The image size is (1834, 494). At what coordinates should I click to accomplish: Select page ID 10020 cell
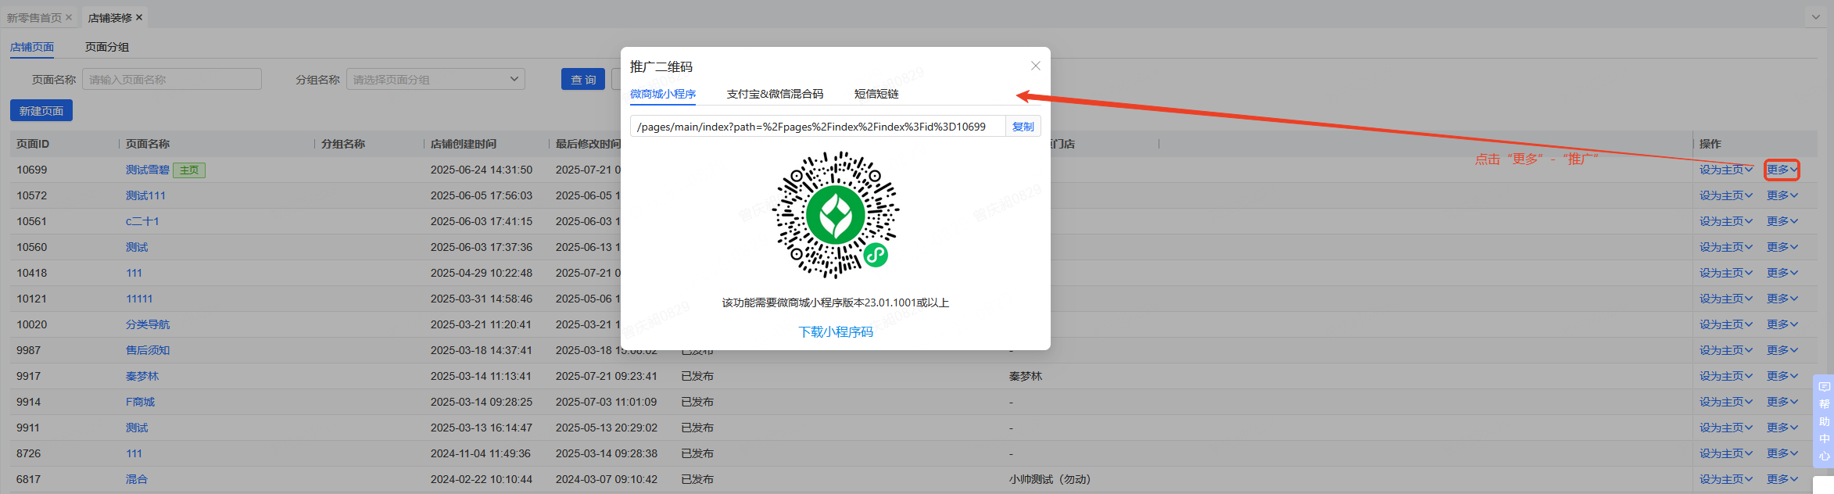[32, 324]
